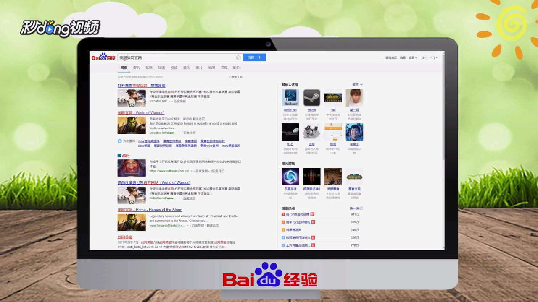Screen dimensions: 538x302
Task: Open result 打开暴雪美服战网 - 暴雪娱乐
Action: pyautogui.click(x=141, y=86)
